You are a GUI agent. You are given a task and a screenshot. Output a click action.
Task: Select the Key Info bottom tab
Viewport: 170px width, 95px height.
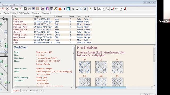click(x=16, y=91)
